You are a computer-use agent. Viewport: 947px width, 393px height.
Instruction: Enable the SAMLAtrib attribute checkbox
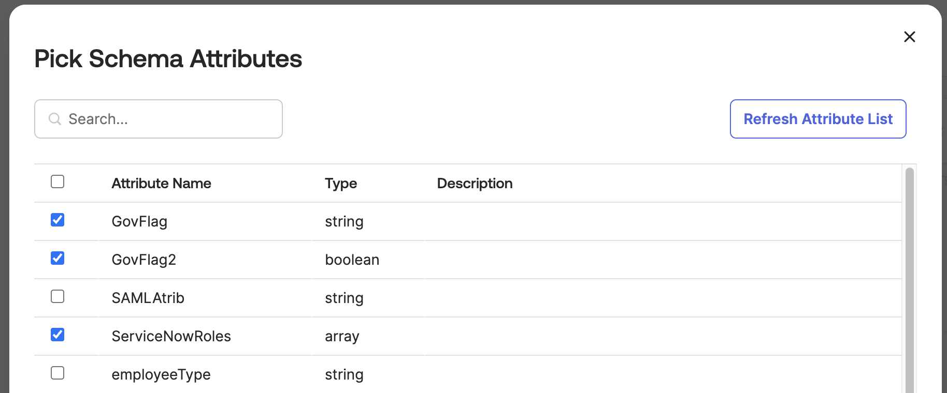coord(57,297)
